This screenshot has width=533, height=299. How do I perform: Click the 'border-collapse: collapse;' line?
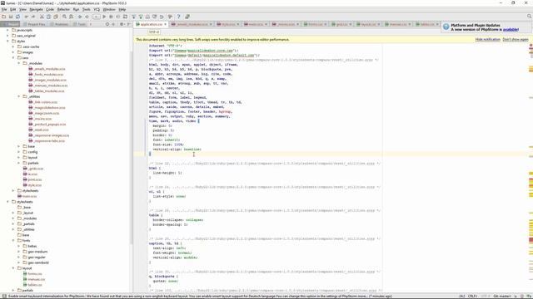[177, 220]
